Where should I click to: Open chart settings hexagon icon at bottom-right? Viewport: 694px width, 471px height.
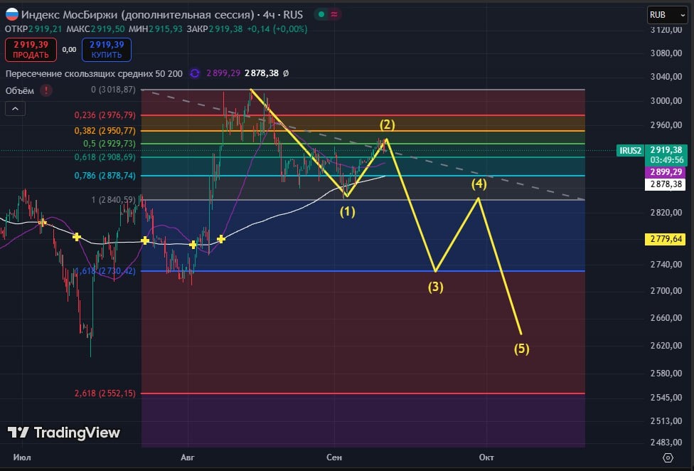click(x=668, y=457)
